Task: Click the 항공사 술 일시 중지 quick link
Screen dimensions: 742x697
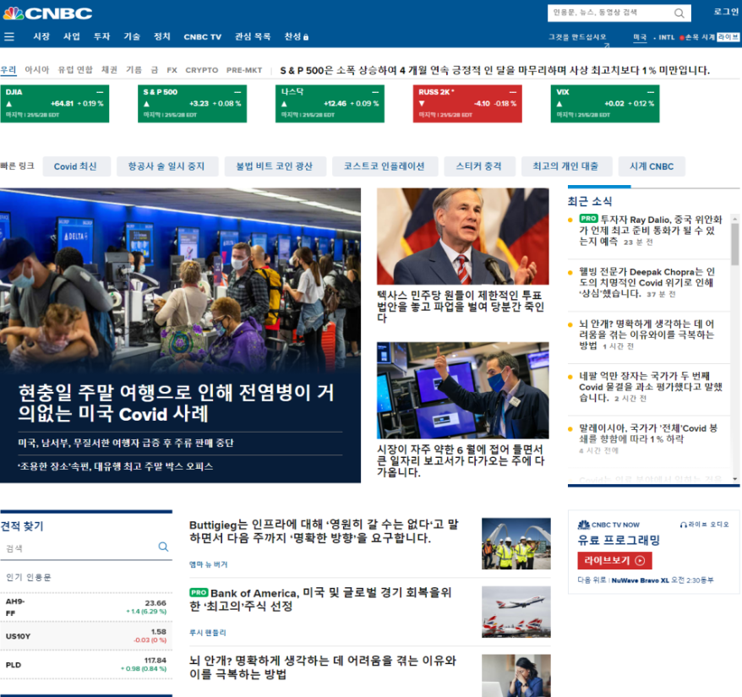Action: tap(167, 166)
